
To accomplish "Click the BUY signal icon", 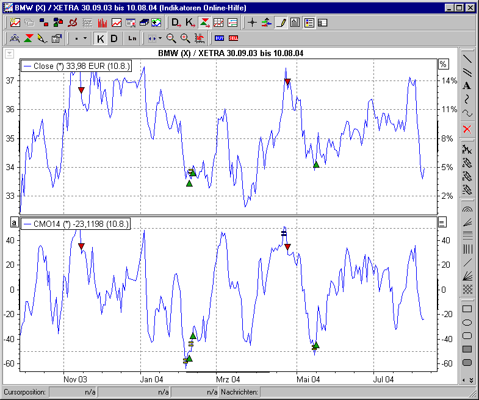I will pos(220,38).
